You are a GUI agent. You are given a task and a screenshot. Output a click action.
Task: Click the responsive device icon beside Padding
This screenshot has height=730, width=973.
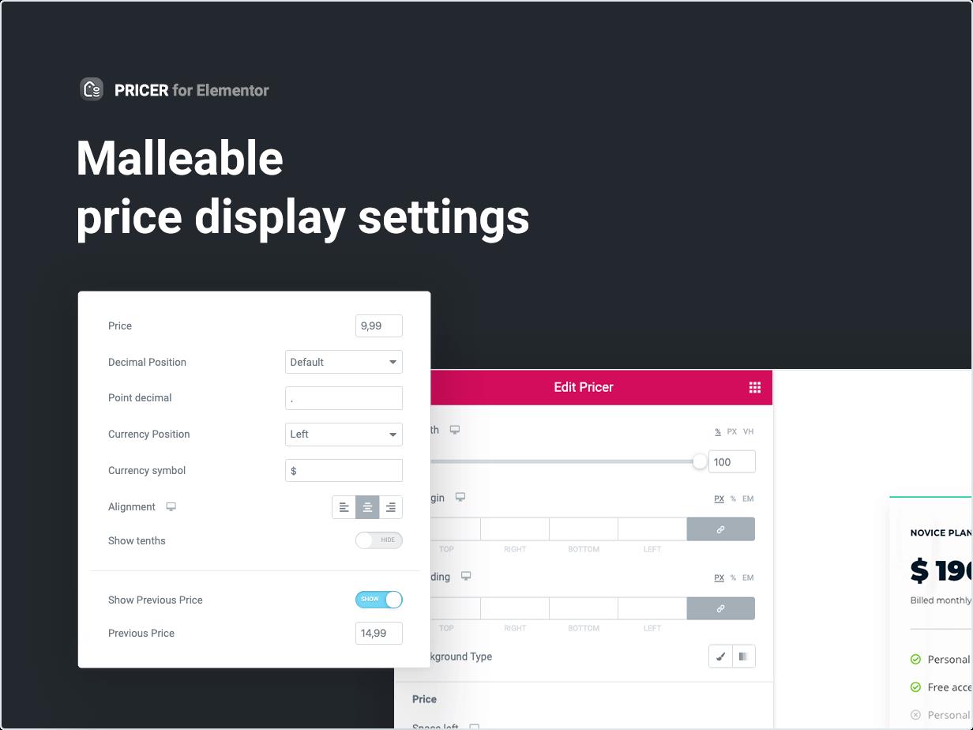[466, 577]
